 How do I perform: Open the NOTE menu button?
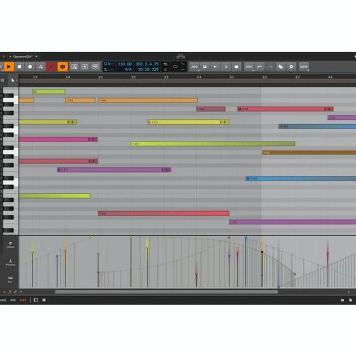point(304,67)
